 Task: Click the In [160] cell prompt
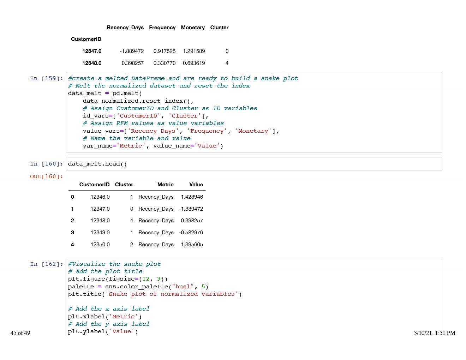tap(47, 164)
